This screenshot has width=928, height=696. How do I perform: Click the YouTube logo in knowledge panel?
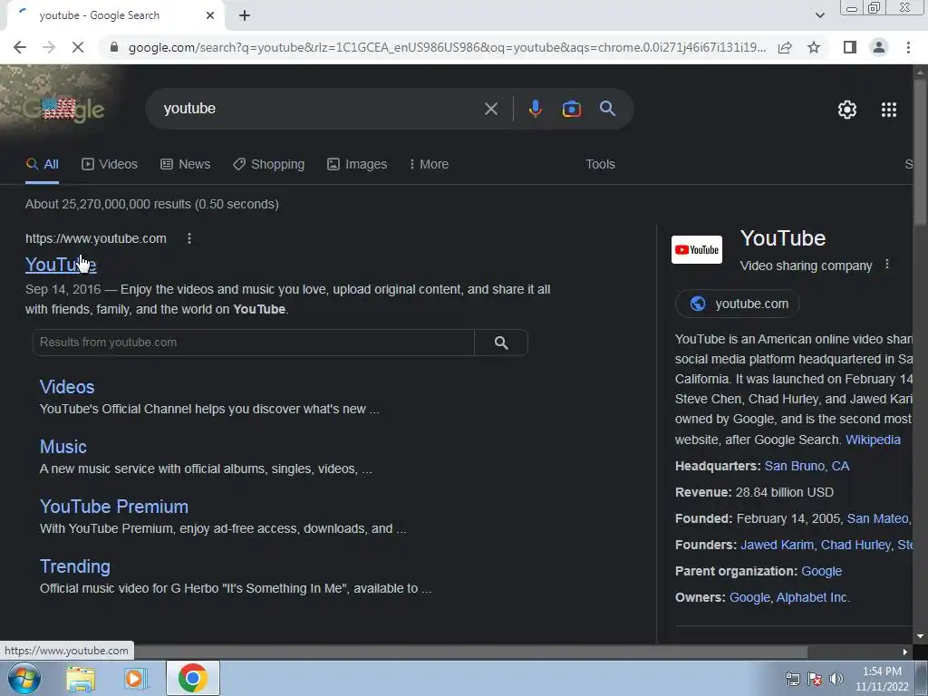point(697,250)
